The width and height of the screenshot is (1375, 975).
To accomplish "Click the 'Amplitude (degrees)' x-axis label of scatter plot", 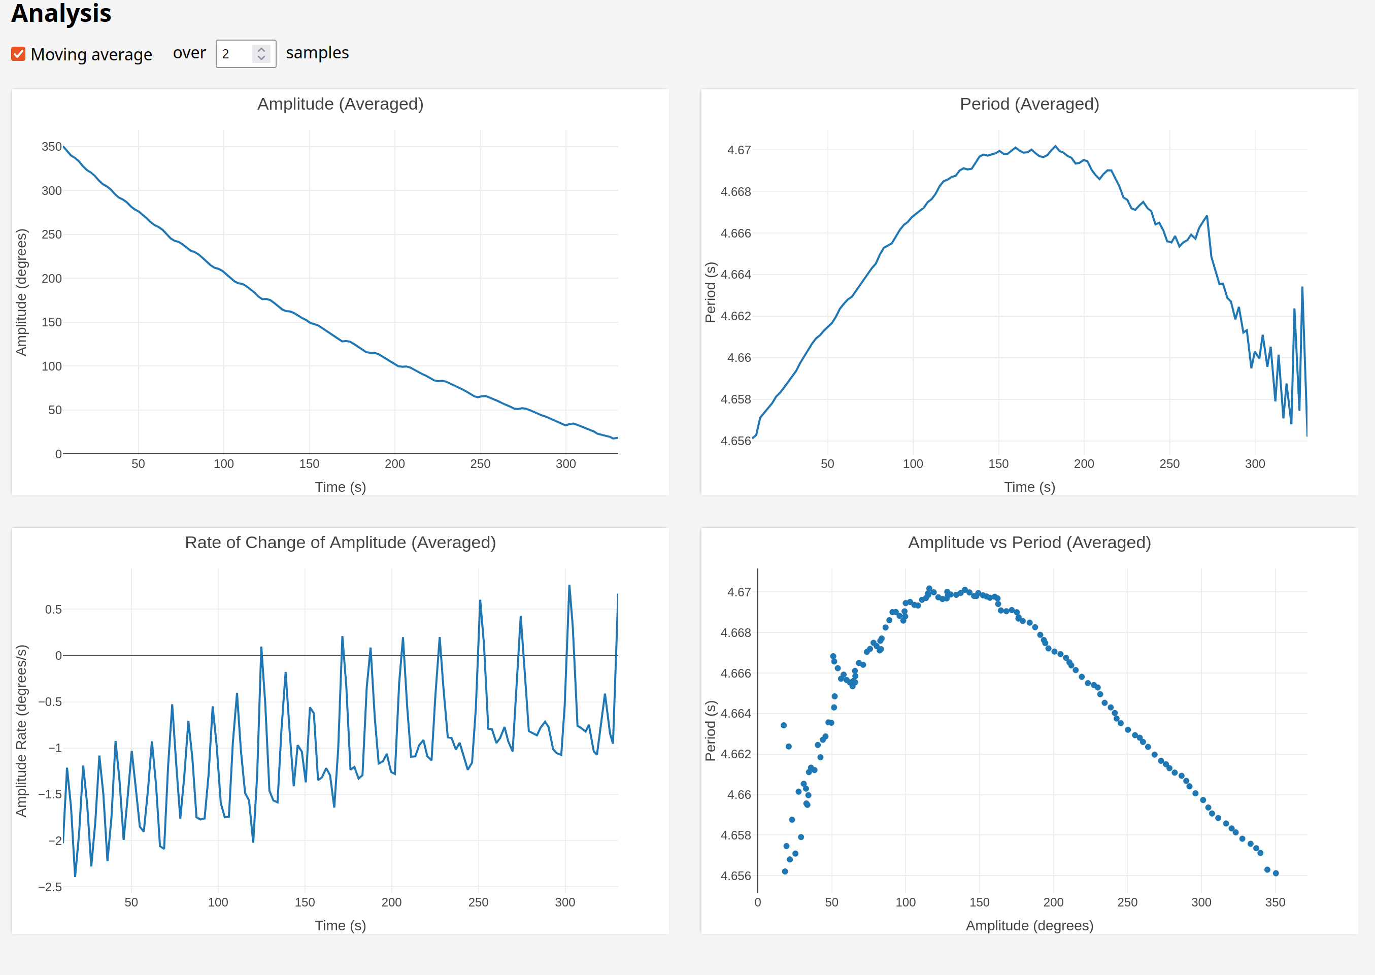I will coord(1029,925).
